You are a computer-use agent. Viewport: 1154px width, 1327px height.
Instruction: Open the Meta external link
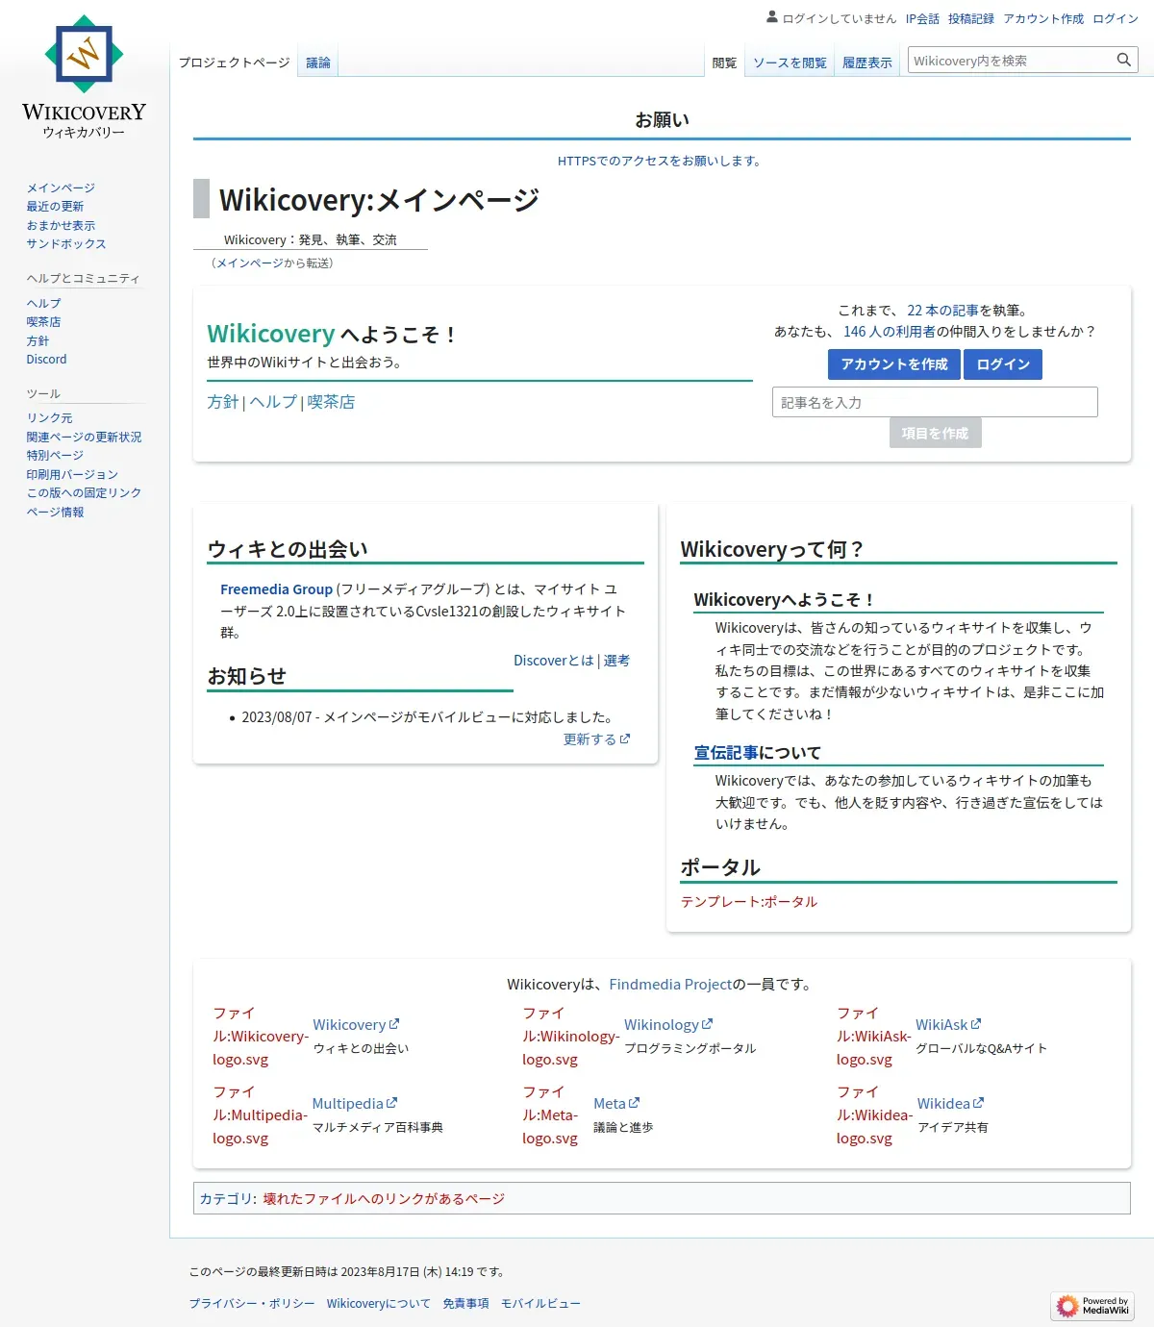(616, 1104)
